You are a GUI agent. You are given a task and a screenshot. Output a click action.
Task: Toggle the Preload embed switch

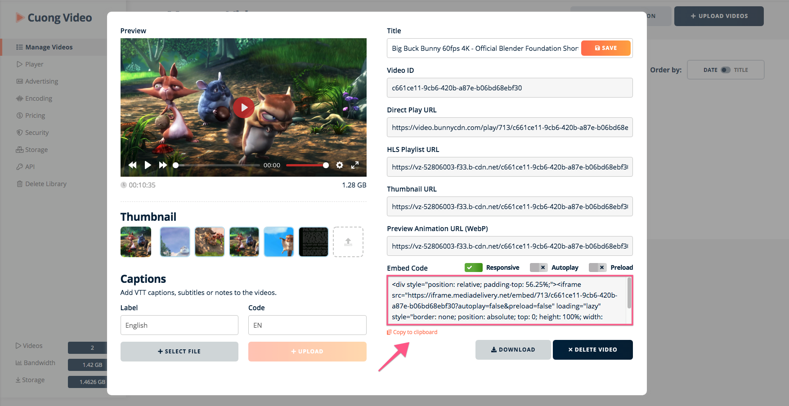pyautogui.click(x=598, y=268)
